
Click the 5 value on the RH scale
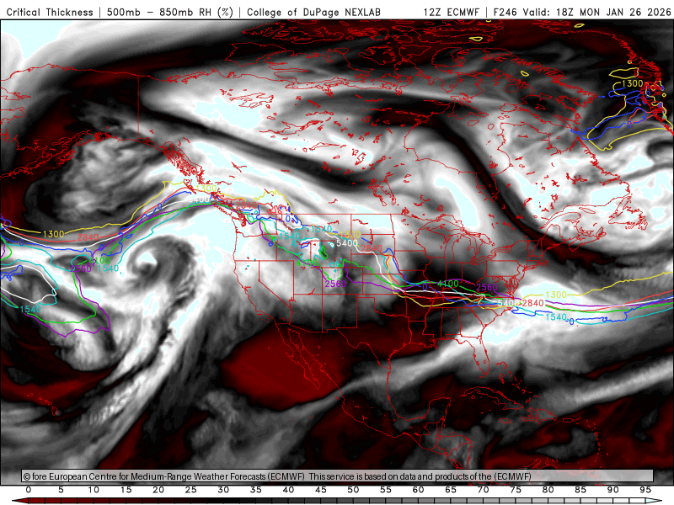coord(61,490)
